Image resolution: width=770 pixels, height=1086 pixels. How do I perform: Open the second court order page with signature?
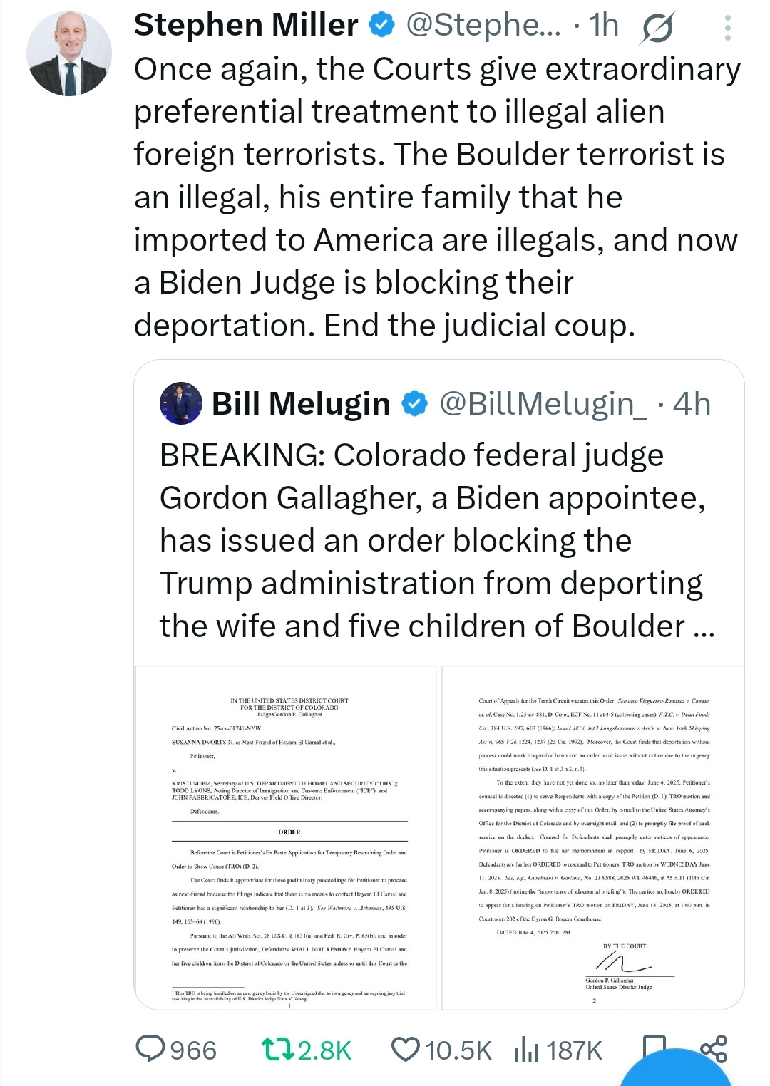(x=593, y=837)
